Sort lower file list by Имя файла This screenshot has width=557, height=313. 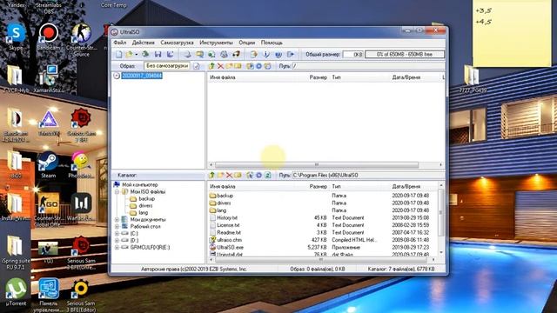pyautogui.click(x=223, y=186)
